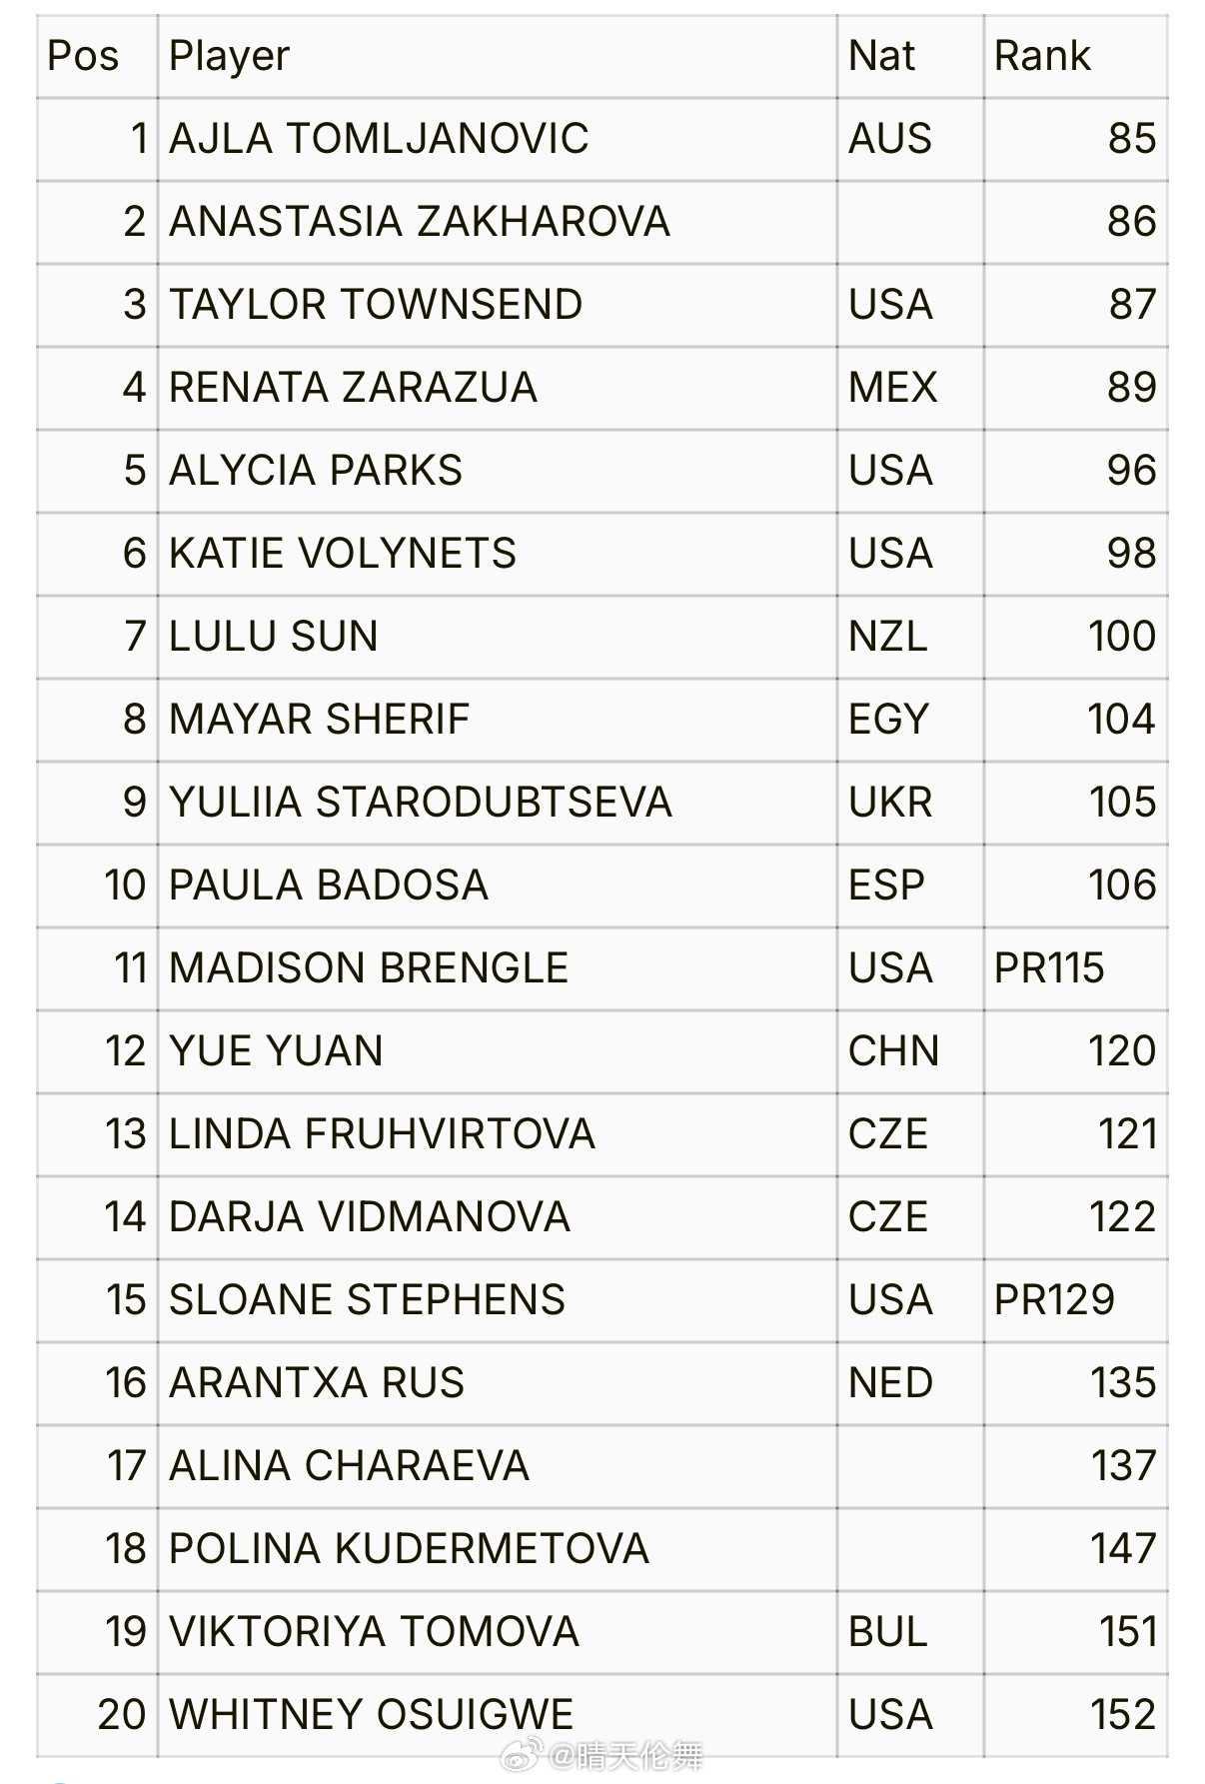The width and height of the screenshot is (1205, 1784).
Task: Click on Paula Badosa's name
Action: click(x=329, y=886)
